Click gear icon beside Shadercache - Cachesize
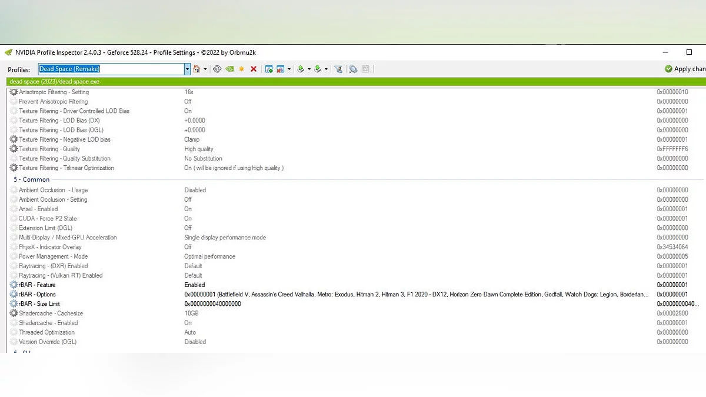Screen dimensions: 706x397 click(x=14, y=313)
